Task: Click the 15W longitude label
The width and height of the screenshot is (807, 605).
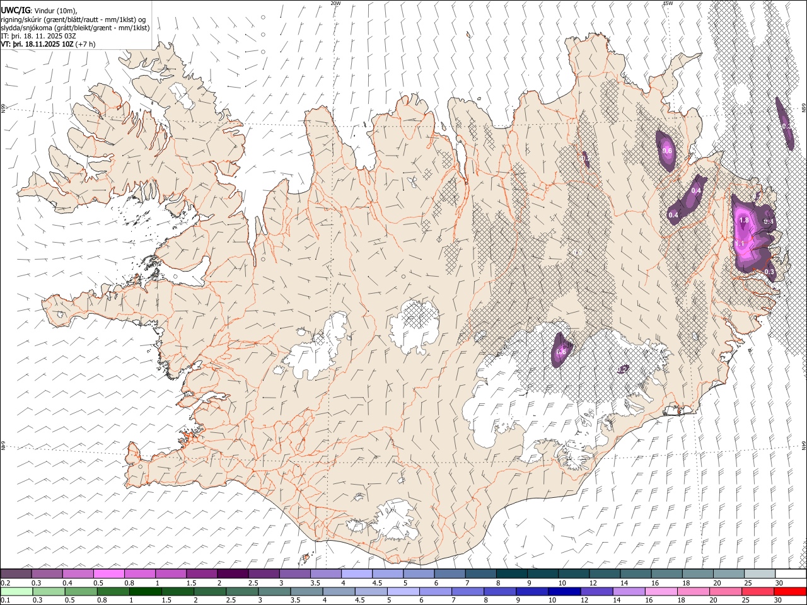Action: pos(667,3)
